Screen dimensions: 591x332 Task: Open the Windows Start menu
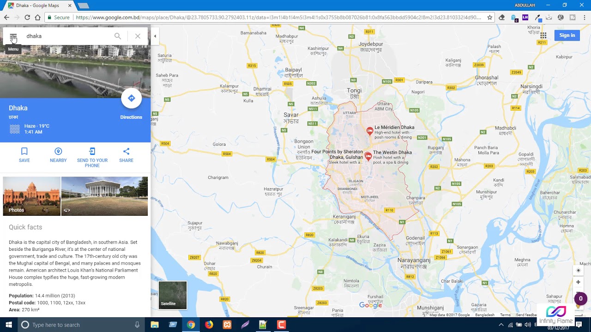click(x=9, y=325)
